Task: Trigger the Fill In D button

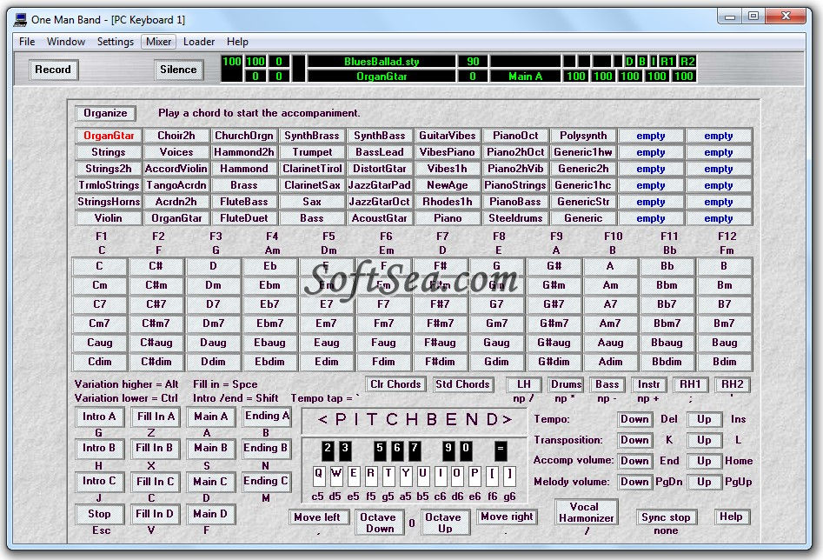Action: (155, 514)
